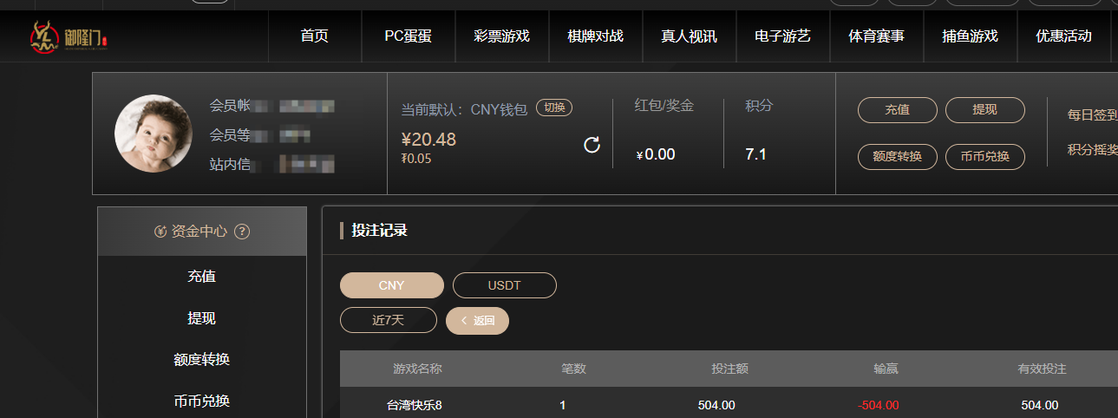Viewport: 1118px width, 418px height.
Task: Toggle wallet with the 切换 button
Action: click(554, 108)
